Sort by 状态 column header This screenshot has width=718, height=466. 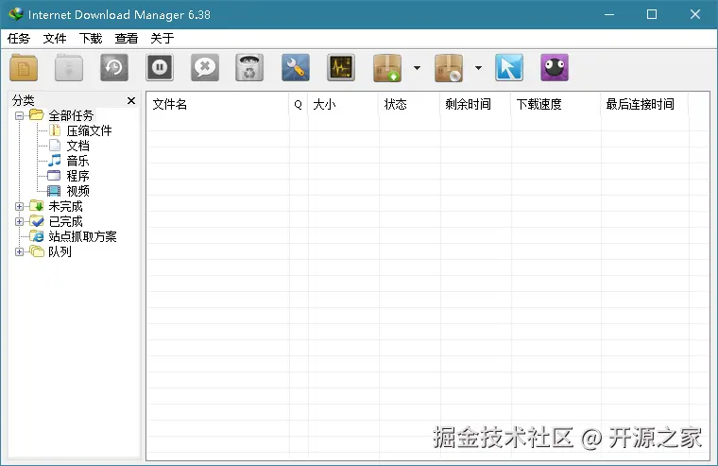click(x=409, y=105)
